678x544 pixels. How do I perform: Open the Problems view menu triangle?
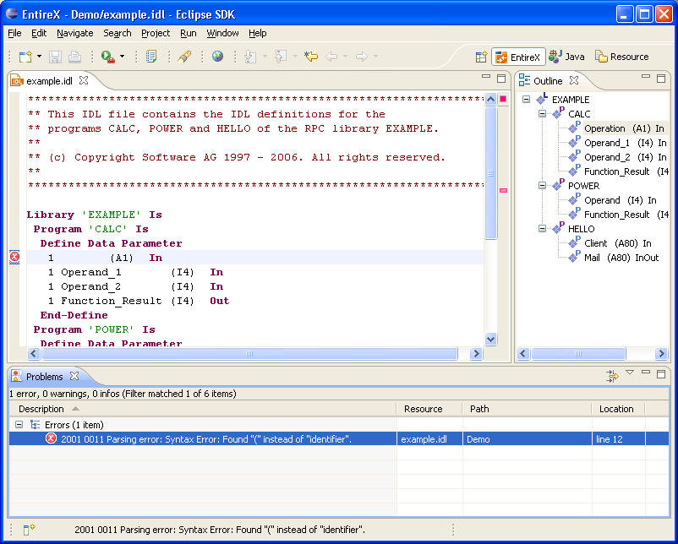pyautogui.click(x=630, y=373)
